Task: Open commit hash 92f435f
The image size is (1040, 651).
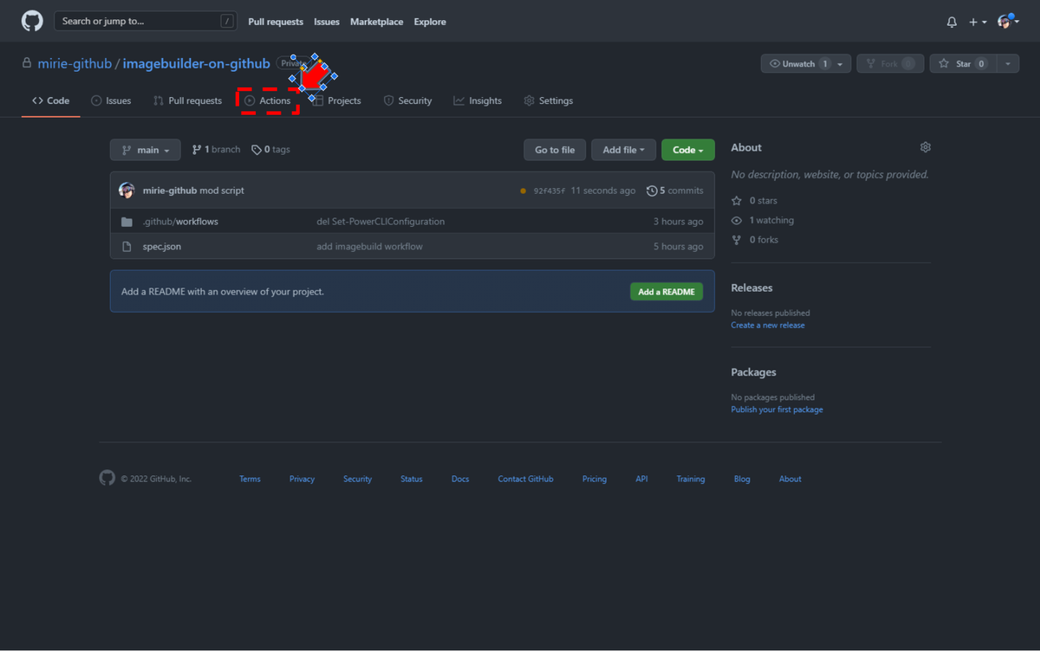Action: [x=549, y=190]
